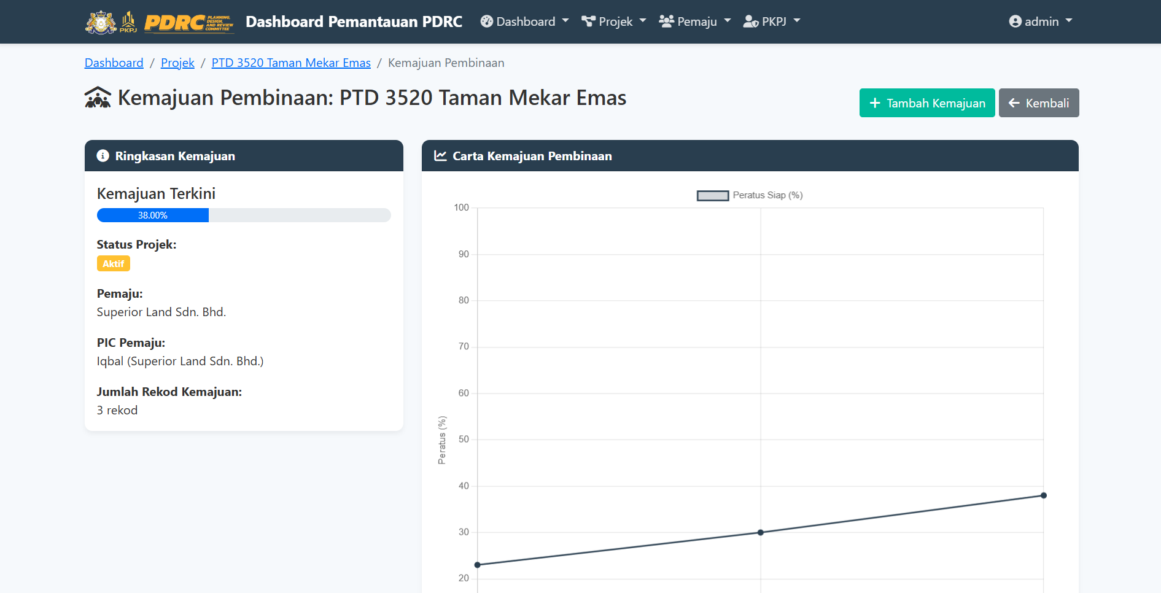
Task: Click the info icon in Ringkasan Kemajuan header
Action: [103, 156]
